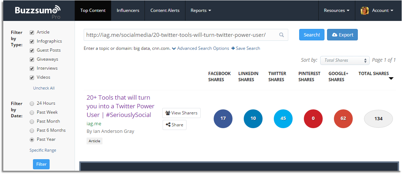402x174 pixels.
Task: Toggle the Giveaways checkbox
Action: (32, 60)
